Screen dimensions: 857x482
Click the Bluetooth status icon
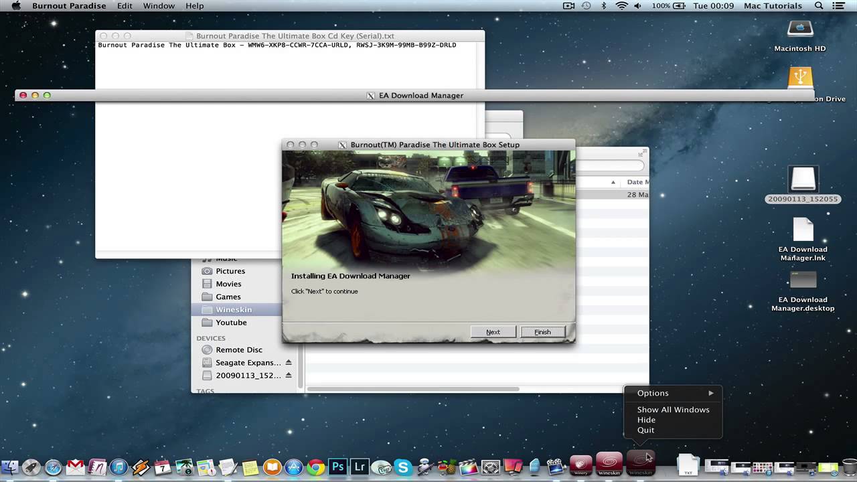603,6
